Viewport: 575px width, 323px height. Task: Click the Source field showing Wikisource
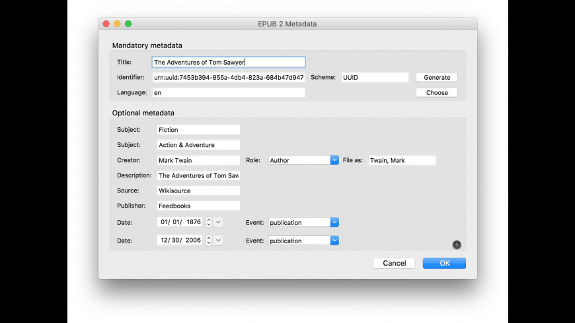[198, 191]
